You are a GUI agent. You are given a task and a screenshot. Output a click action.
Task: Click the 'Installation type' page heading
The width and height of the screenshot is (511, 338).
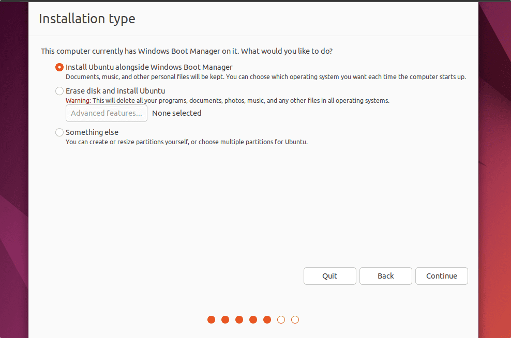[x=87, y=19]
